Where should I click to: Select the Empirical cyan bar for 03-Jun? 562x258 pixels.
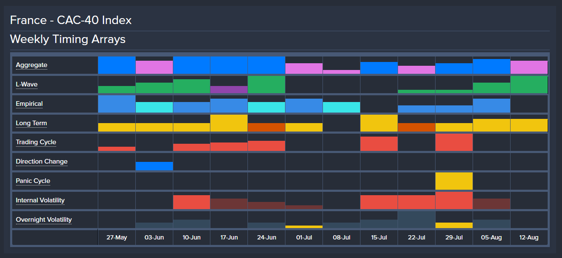click(154, 107)
